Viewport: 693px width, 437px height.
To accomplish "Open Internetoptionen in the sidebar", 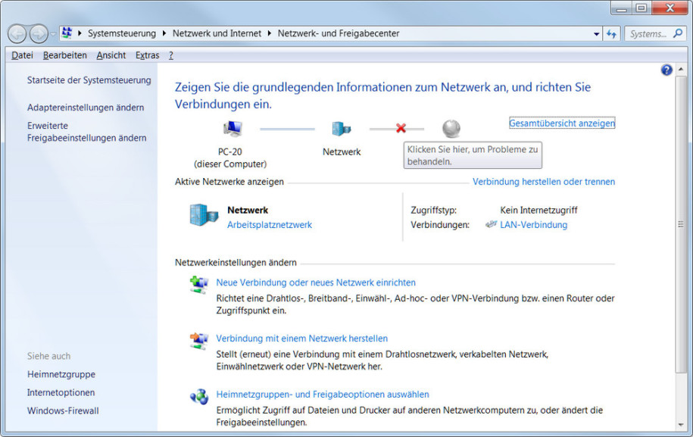I will [61, 392].
